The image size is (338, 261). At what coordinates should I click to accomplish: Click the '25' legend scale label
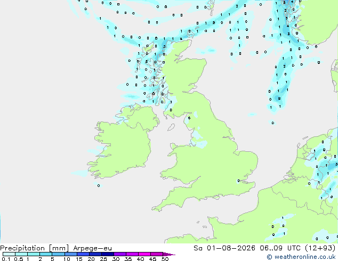coord(103,259)
